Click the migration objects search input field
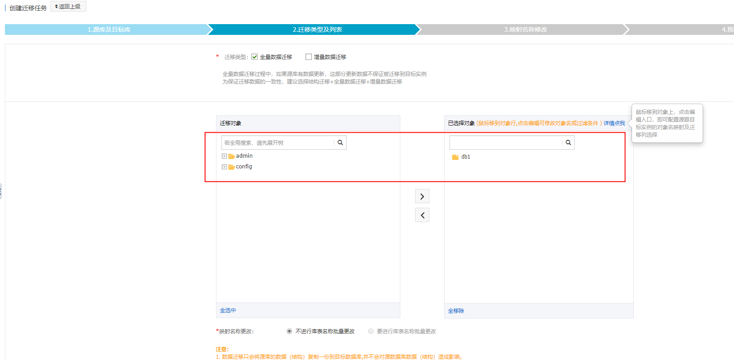 (277, 143)
